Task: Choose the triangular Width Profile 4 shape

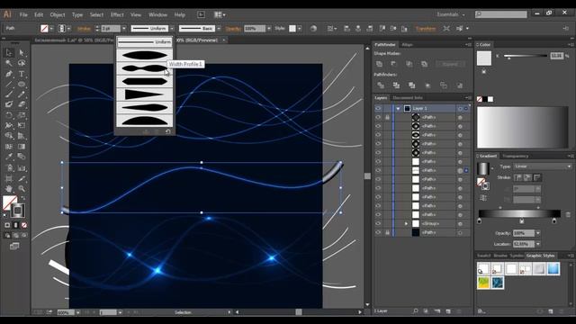Action: point(145,94)
